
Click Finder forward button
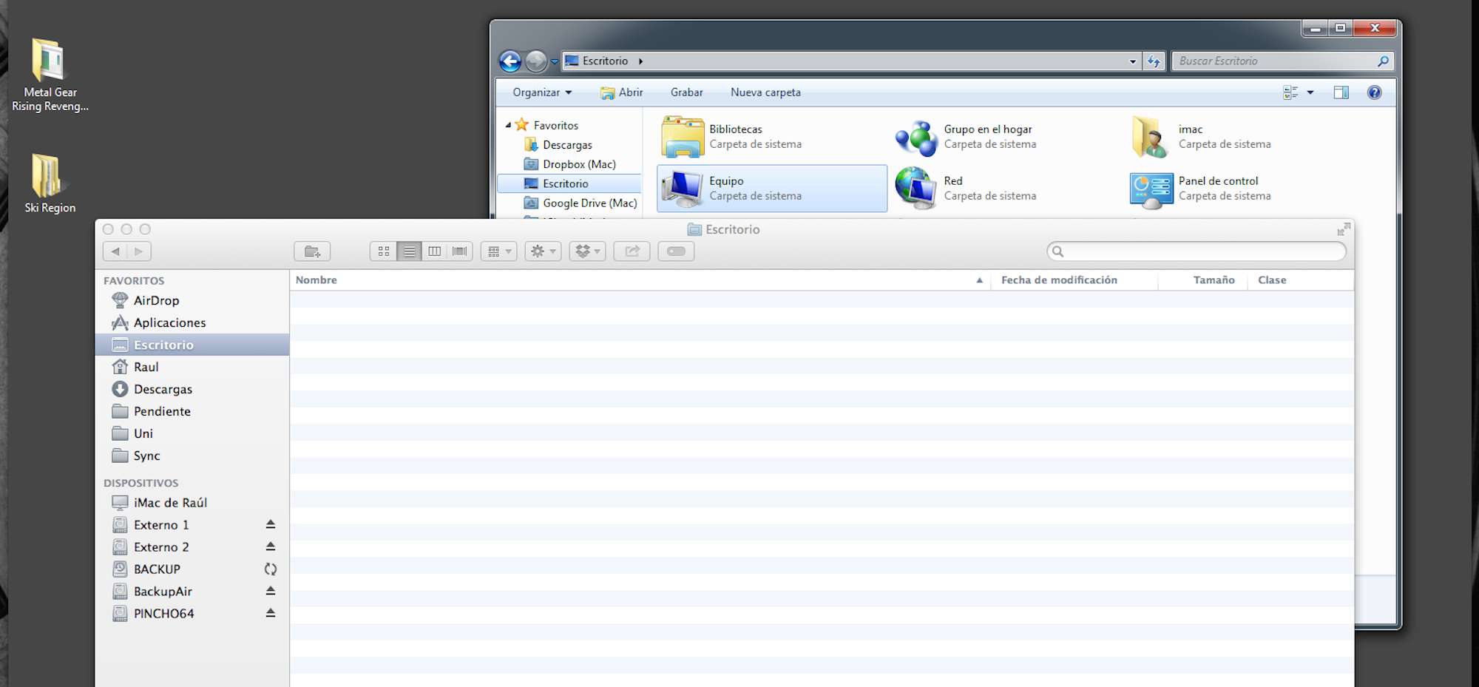click(x=139, y=251)
